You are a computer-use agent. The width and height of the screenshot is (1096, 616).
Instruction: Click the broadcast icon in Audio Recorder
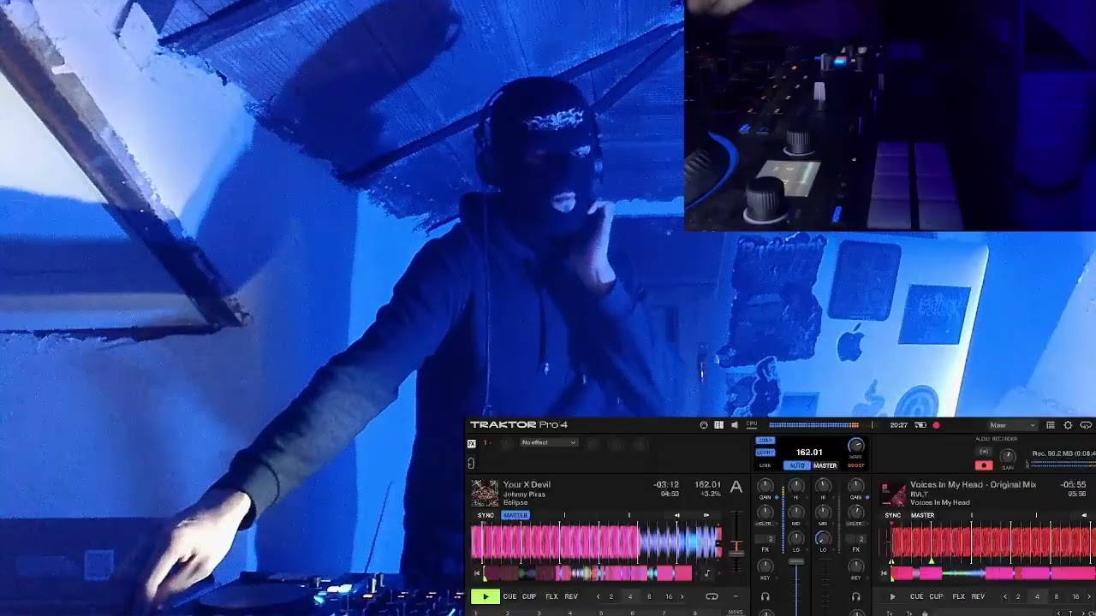984,452
